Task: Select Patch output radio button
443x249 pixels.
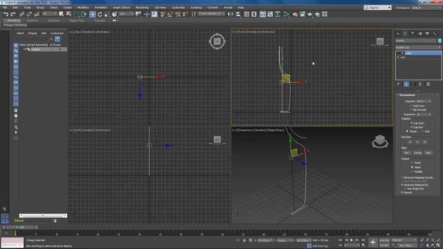Action: pyautogui.click(x=412, y=163)
